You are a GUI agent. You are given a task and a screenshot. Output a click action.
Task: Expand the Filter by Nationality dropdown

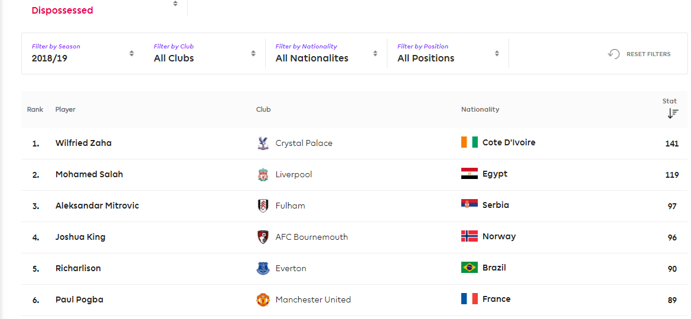(x=326, y=53)
